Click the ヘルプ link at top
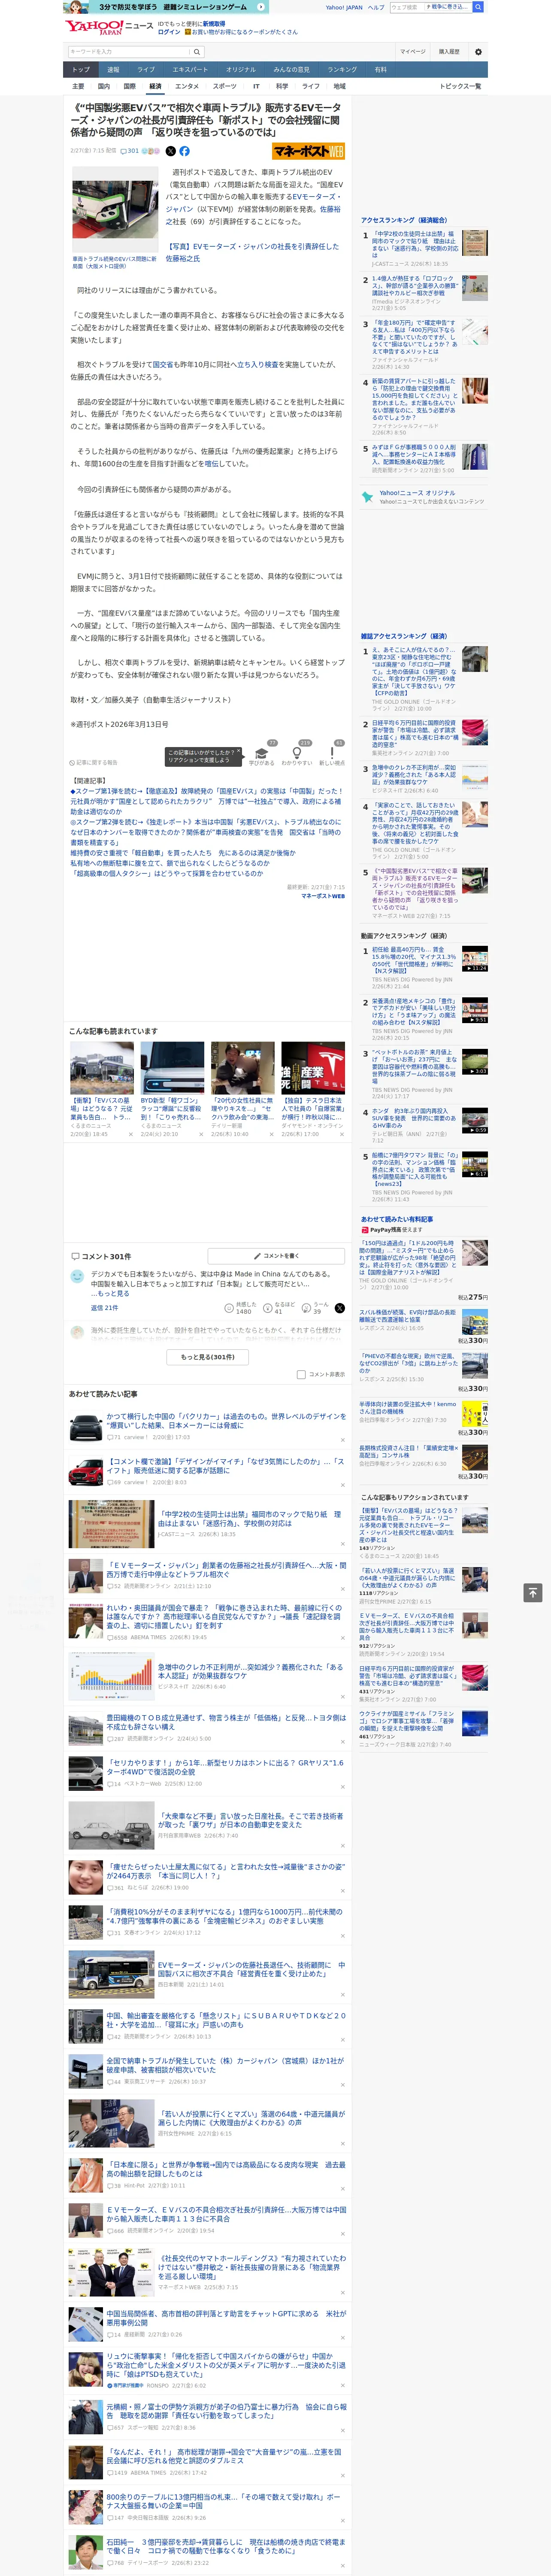The height and width of the screenshot is (2576, 551). 376,7
